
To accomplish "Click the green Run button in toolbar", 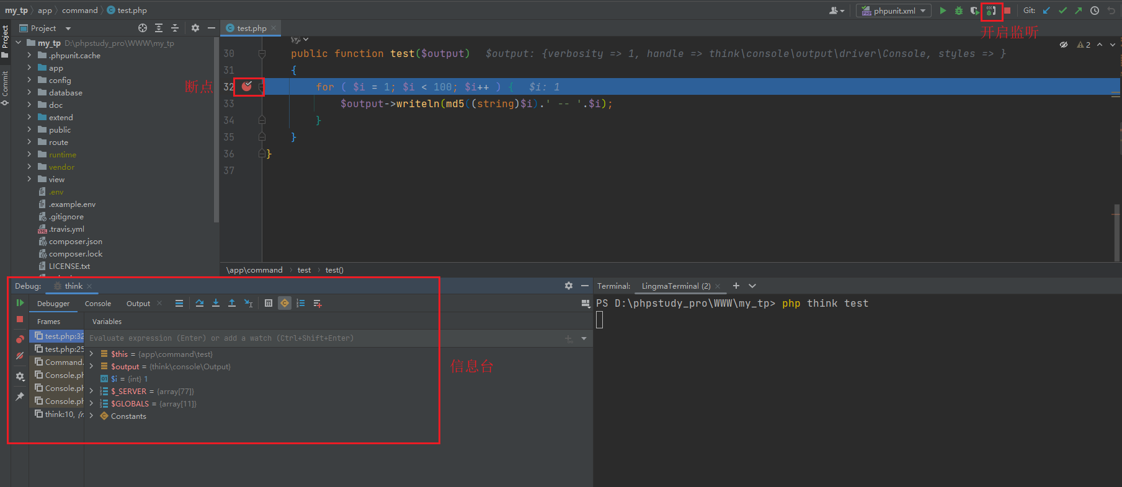I will pos(943,11).
